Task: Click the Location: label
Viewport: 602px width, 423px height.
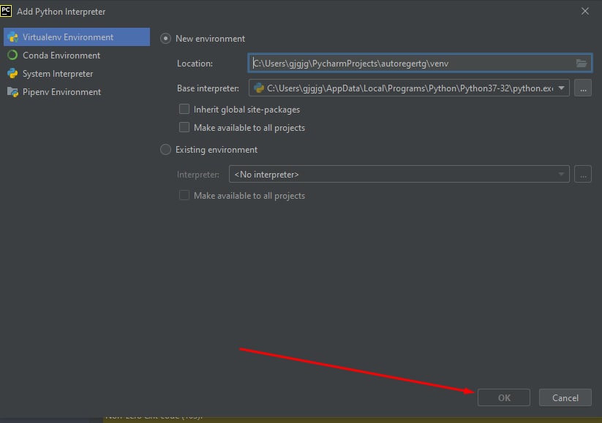Action: pos(195,64)
